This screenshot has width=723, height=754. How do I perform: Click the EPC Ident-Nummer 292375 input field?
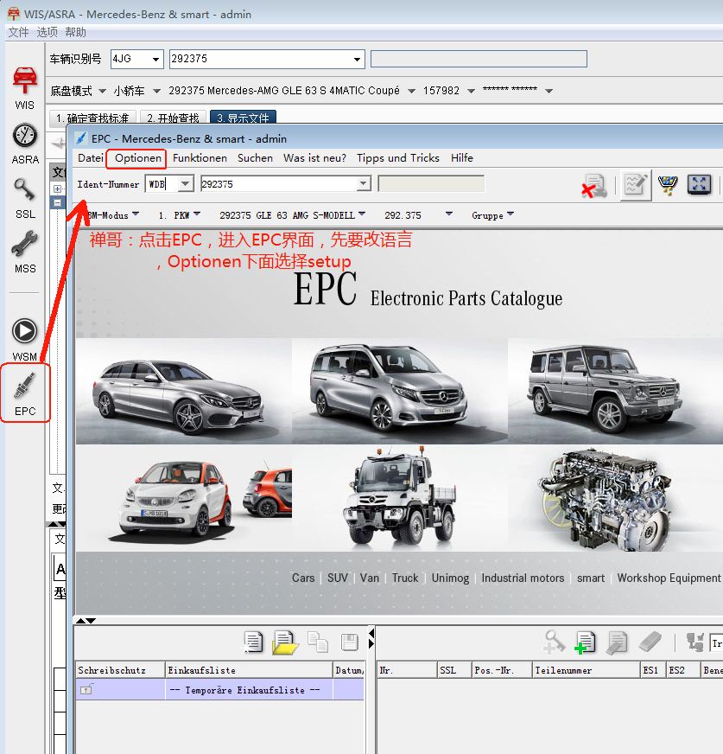tap(276, 184)
